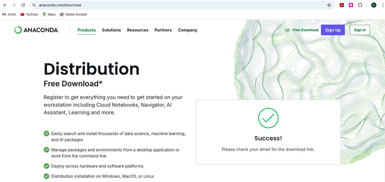Screen dimensions: 385x182
Task: Reload the page with refresh icon
Action: click(23, 5)
